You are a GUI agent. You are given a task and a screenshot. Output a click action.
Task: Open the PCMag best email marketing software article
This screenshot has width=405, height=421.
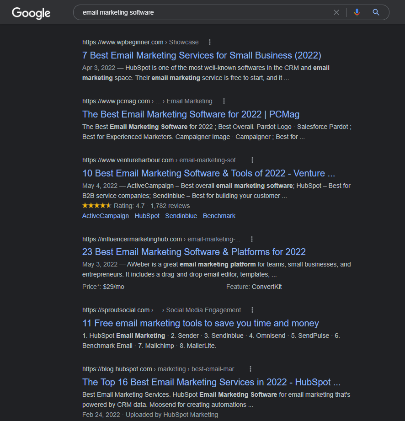(x=190, y=114)
